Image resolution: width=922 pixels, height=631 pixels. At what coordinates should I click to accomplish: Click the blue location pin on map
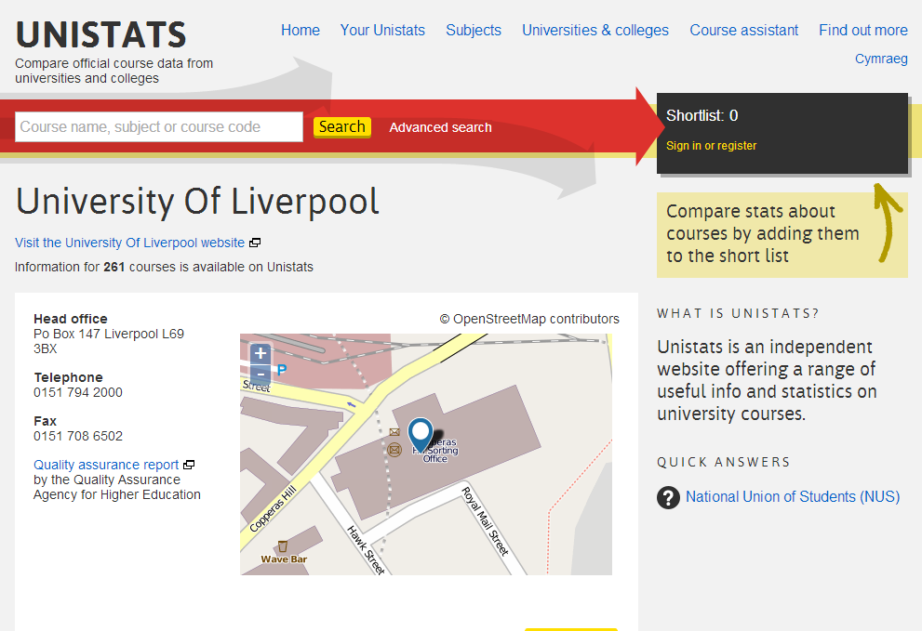pyautogui.click(x=420, y=434)
